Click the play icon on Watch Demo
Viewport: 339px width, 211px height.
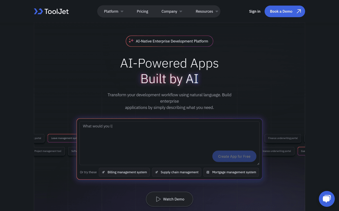point(158,199)
